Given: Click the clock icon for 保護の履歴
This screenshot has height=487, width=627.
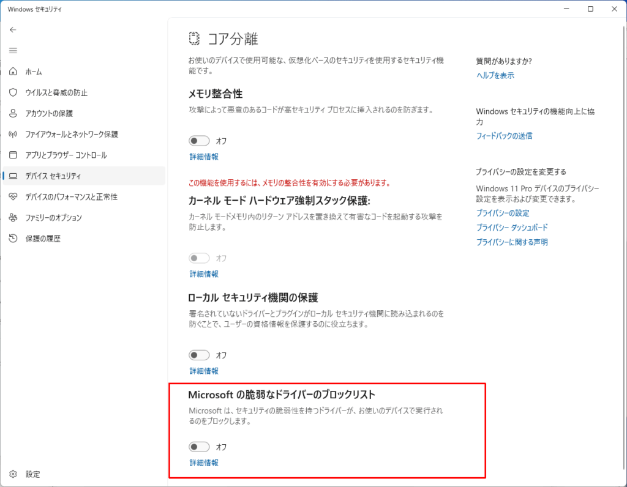Looking at the screenshot, I should (13, 238).
